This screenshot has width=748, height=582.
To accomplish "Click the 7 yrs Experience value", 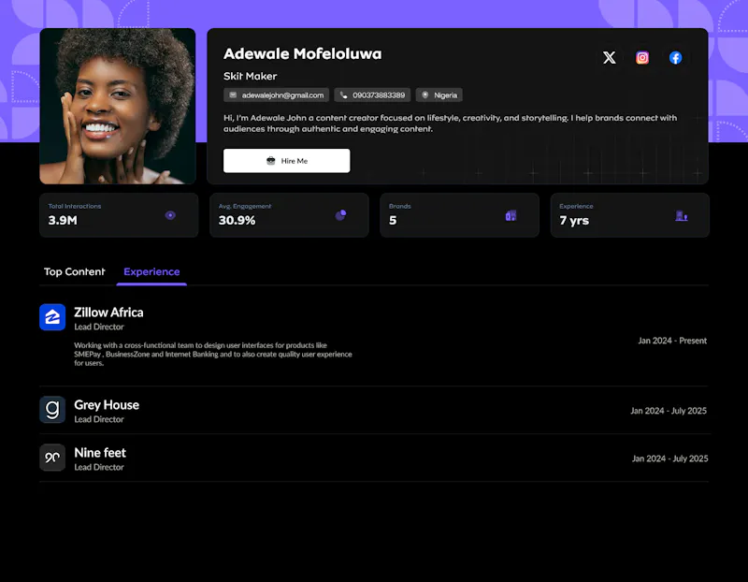I will tap(574, 221).
